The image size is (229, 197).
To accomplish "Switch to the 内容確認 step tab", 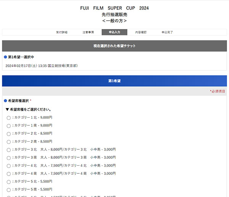I will click(141, 32).
